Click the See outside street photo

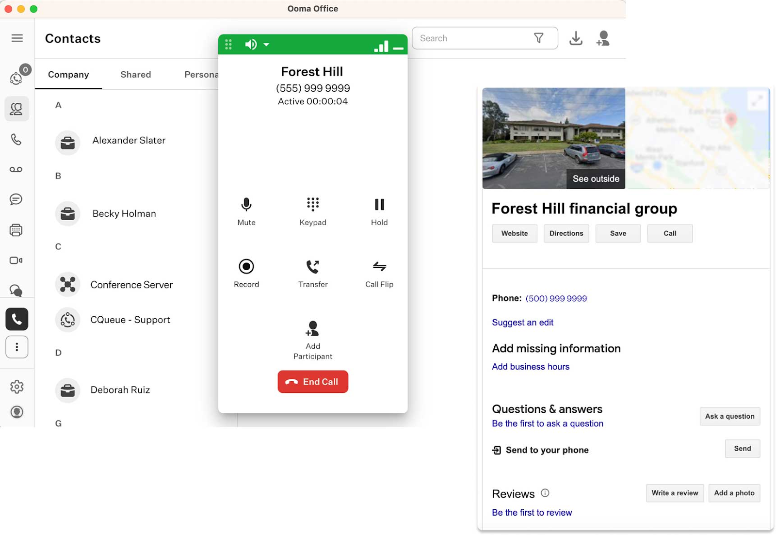pyautogui.click(x=553, y=138)
